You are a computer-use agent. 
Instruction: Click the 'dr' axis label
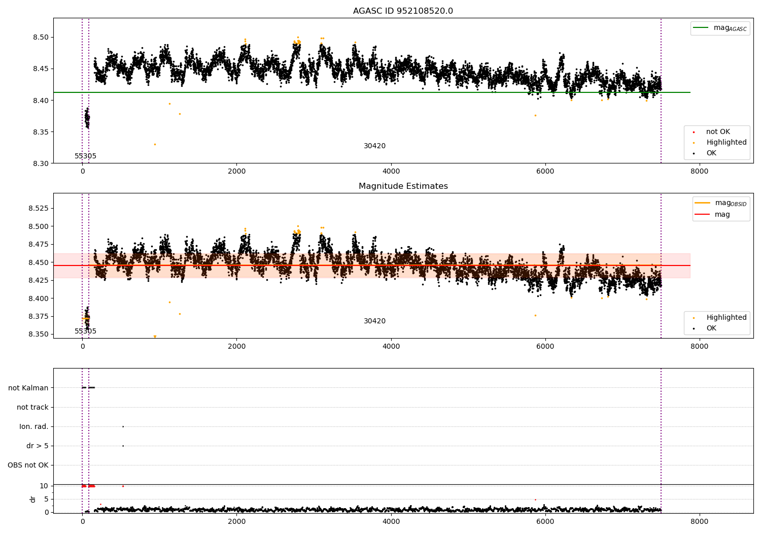tap(33, 499)
